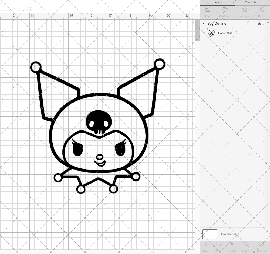This screenshot has height=254, width=270.
Task: Click the Y position stepper arrows
Action: pyautogui.click(x=30, y=8)
